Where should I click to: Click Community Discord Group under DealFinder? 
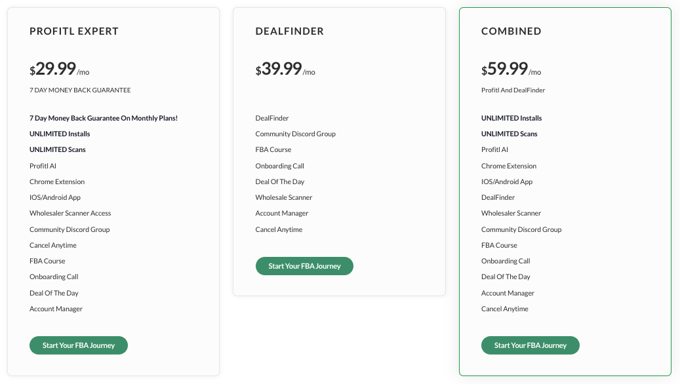(296, 134)
